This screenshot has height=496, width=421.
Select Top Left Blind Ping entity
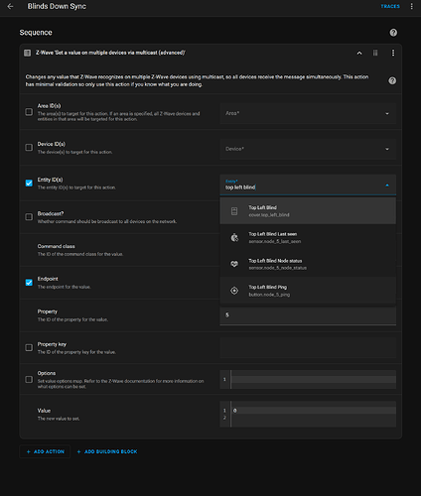click(308, 291)
